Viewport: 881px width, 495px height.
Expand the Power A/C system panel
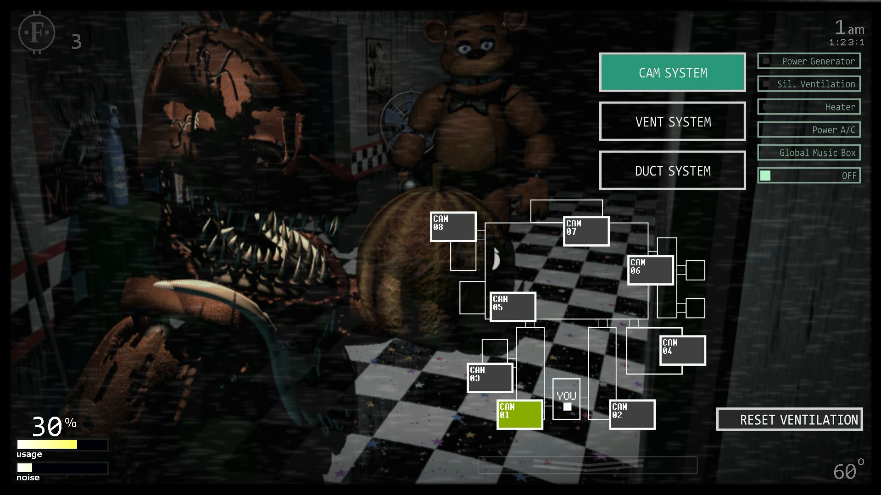point(813,129)
